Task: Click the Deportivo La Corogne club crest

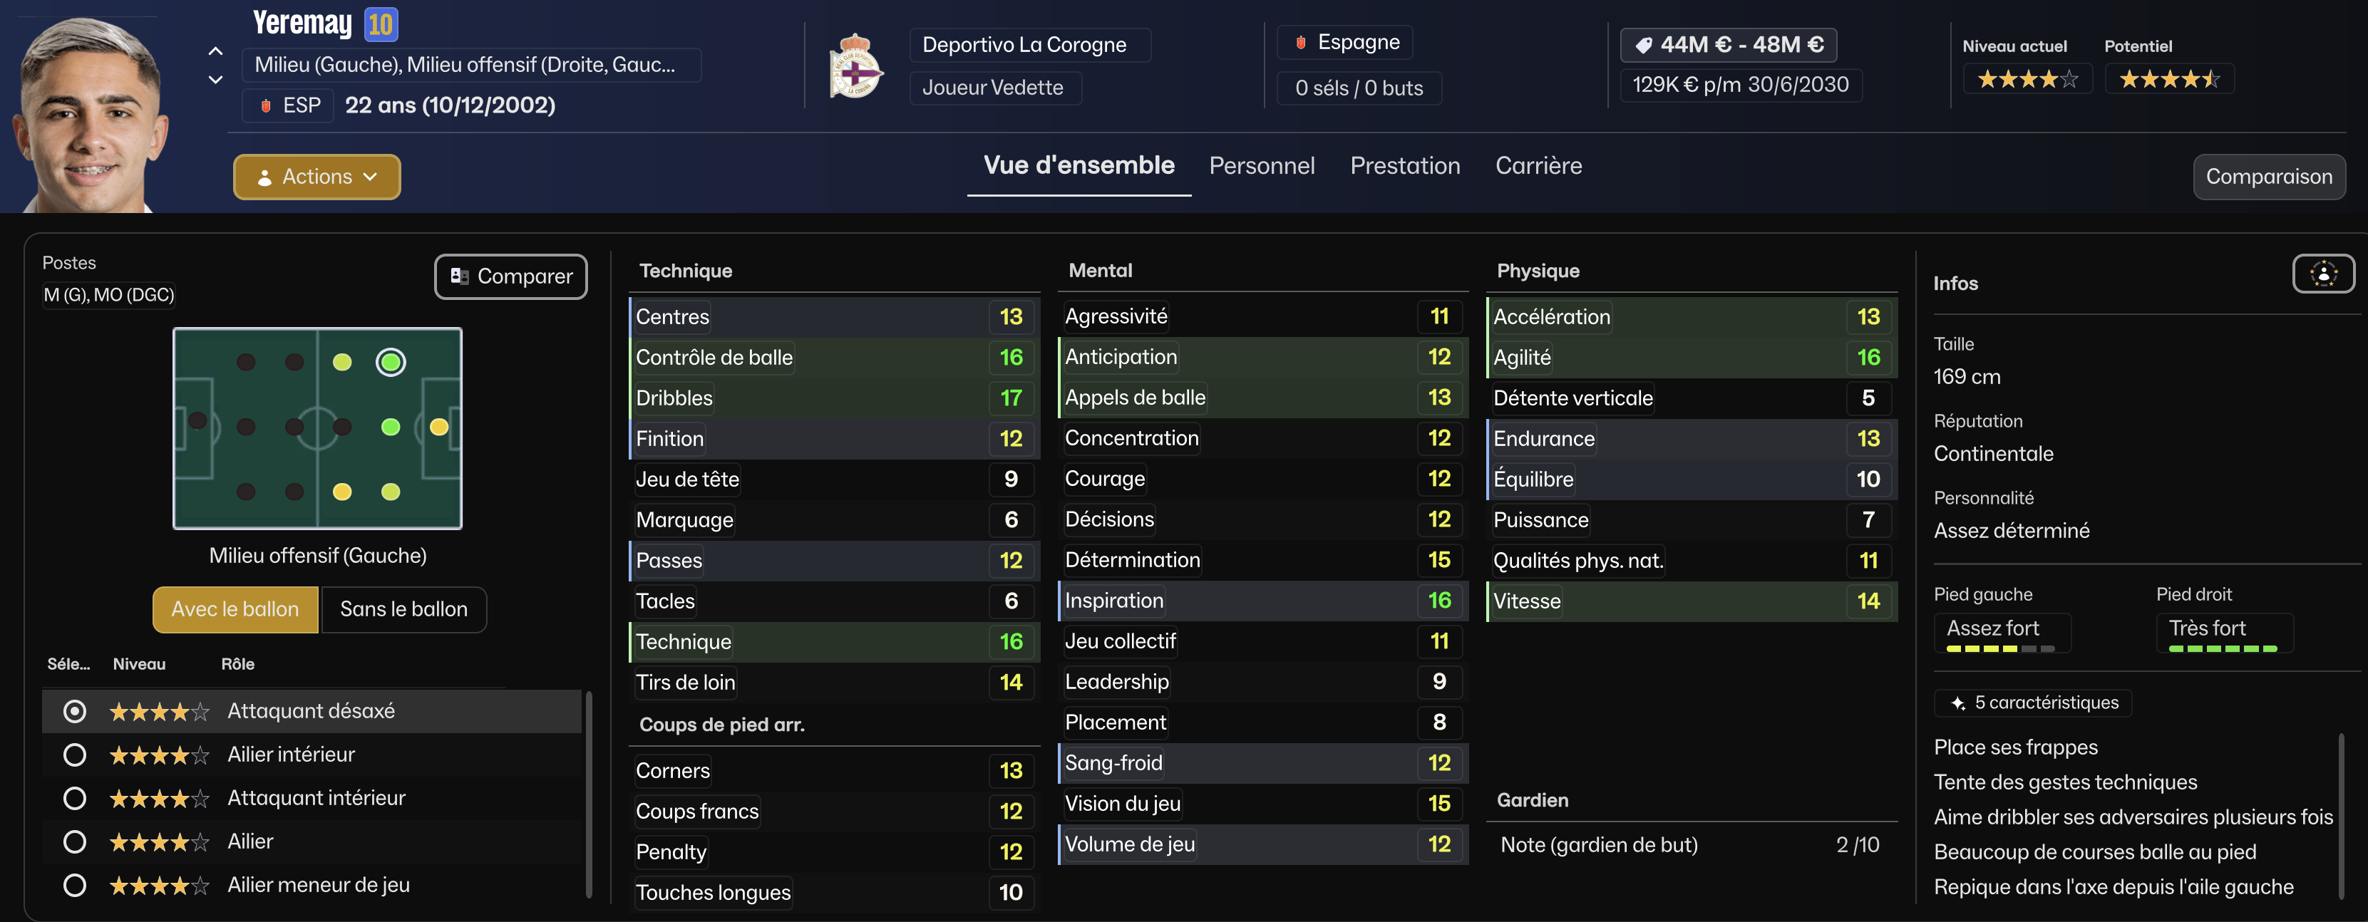Action: coord(855,67)
